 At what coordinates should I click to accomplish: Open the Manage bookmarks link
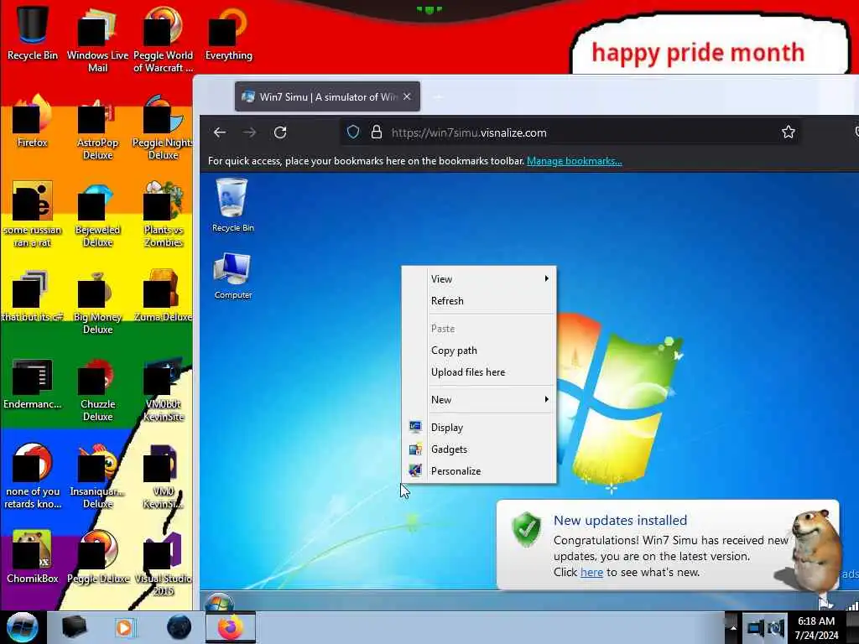[574, 161]
